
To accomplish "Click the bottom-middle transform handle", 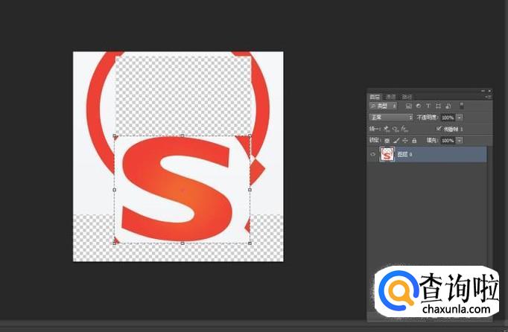I will click(x=182, y=243).
